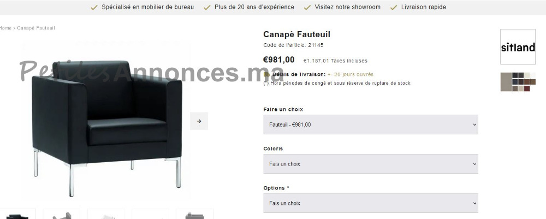Go to Home breadcrumb
The image size is (546, 219).
[x=5, y=28]
